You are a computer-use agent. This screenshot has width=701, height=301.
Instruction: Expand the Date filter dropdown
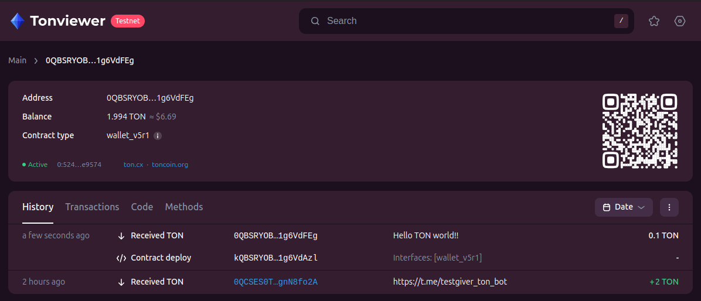click(624, 207)
